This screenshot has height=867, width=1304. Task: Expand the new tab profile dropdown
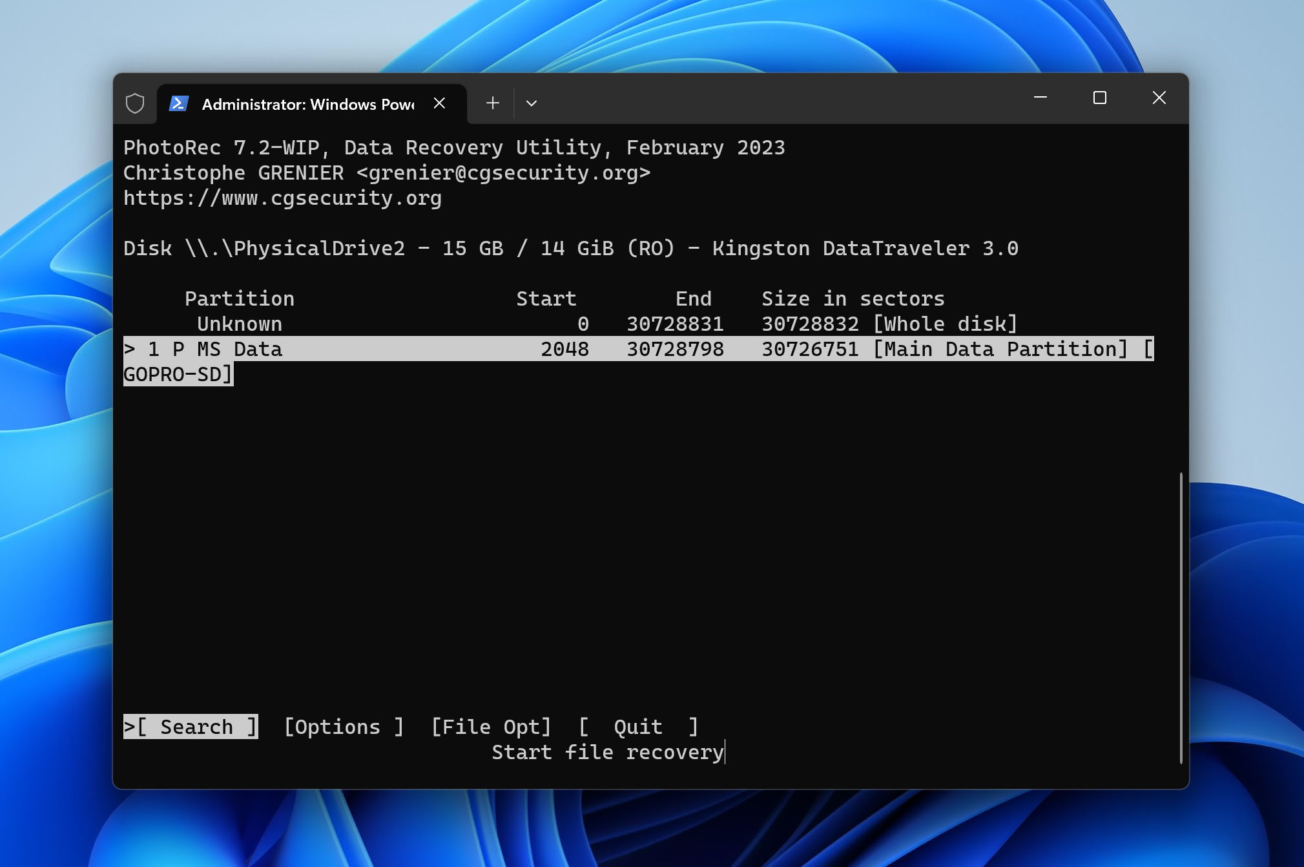click(532, 103)
